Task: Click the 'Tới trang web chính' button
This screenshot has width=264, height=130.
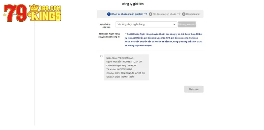Action: pos(187,25)
